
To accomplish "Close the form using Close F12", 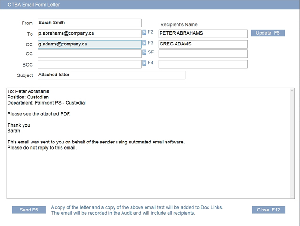I will click(268, 210).
